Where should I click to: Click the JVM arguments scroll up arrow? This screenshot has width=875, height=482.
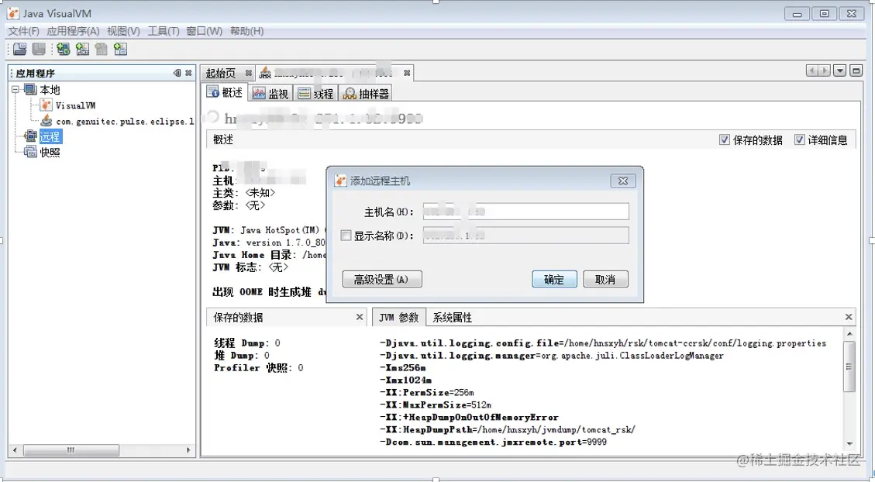(x=849, y=334)
